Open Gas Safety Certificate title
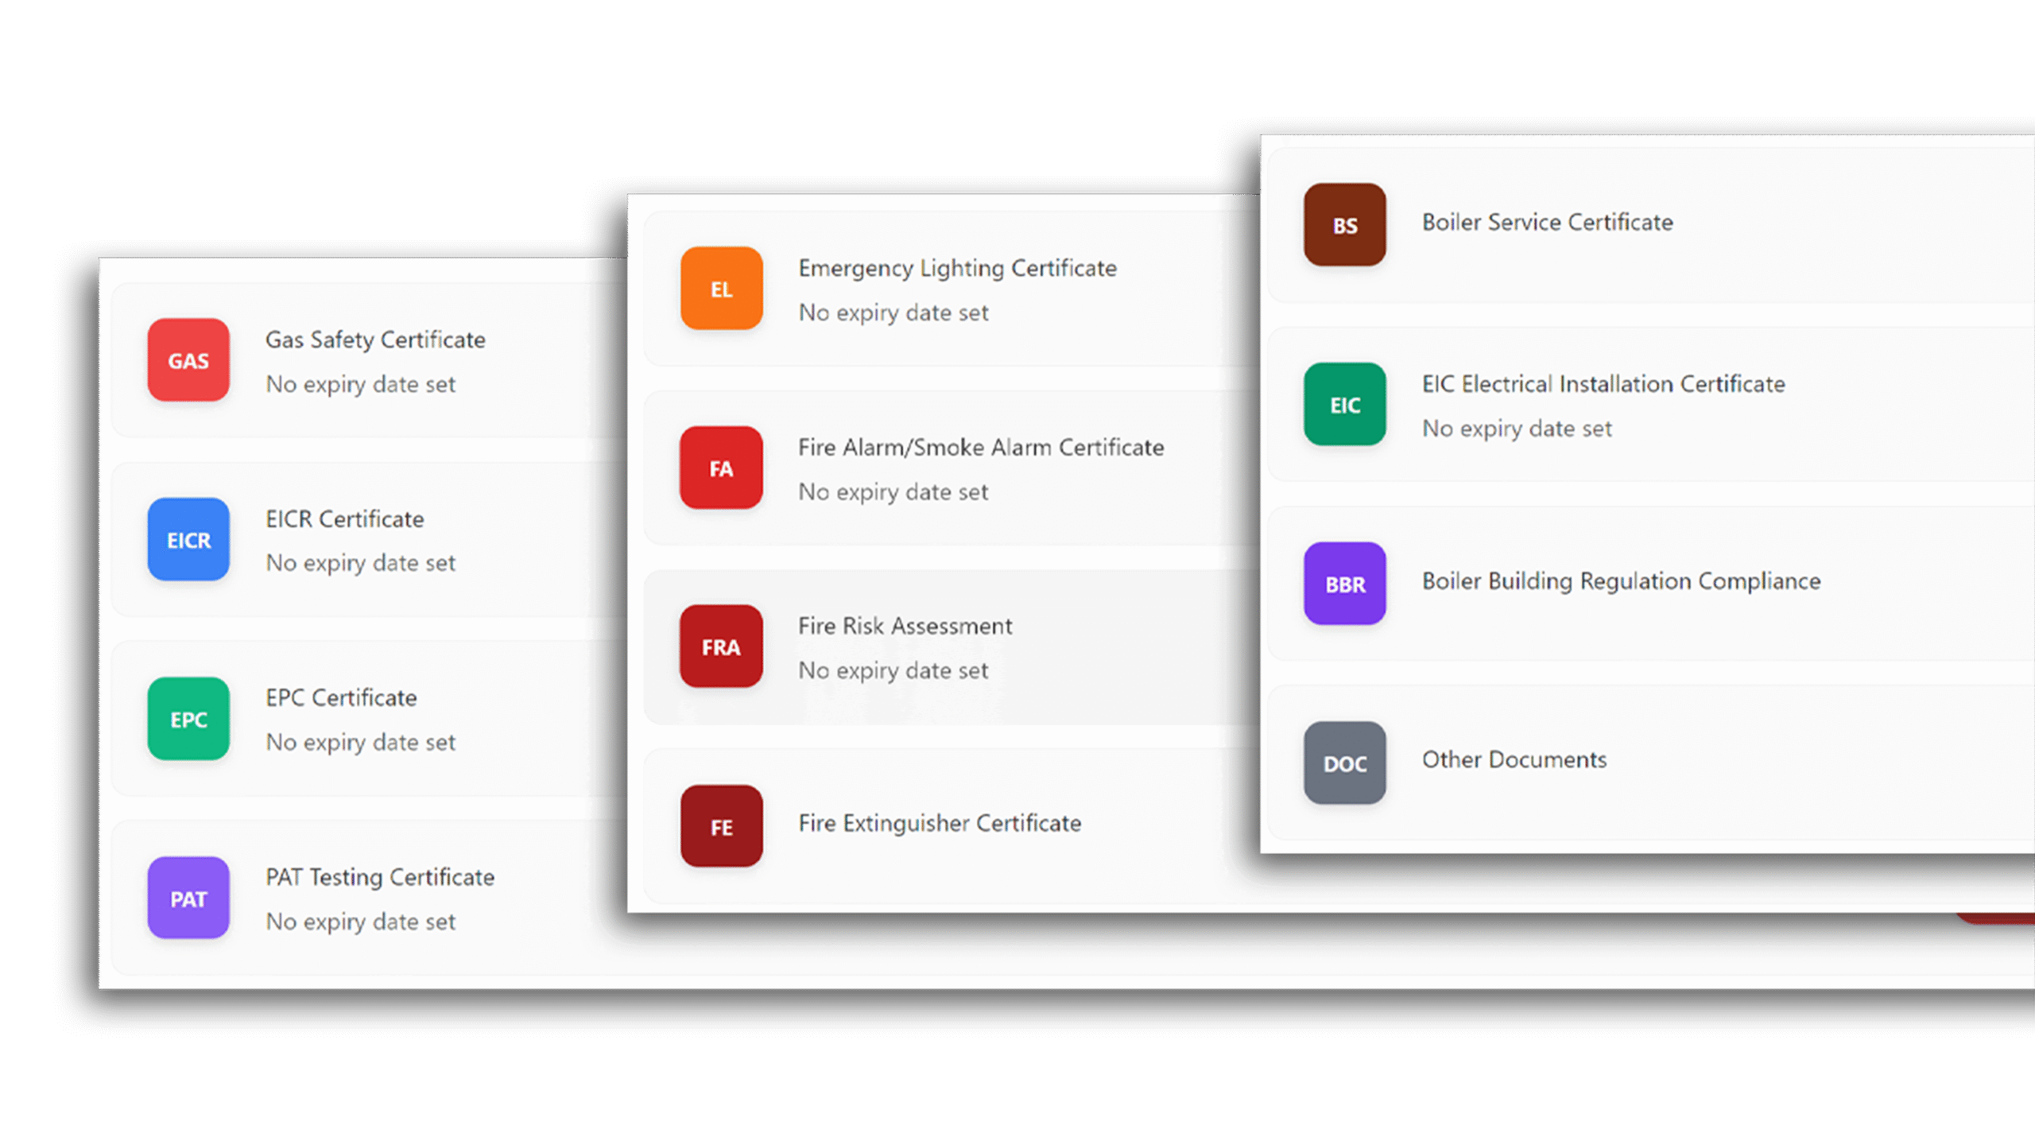Image resolution: width=2035 pixels, height=1145 pixels. [x=375, y=340]
